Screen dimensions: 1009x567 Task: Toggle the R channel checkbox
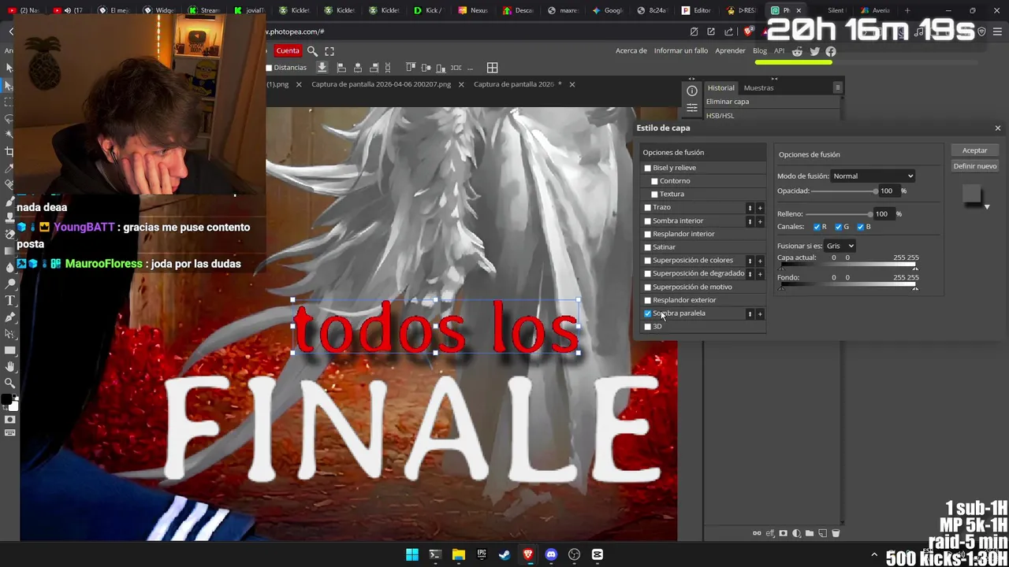[x=817, y=227]
